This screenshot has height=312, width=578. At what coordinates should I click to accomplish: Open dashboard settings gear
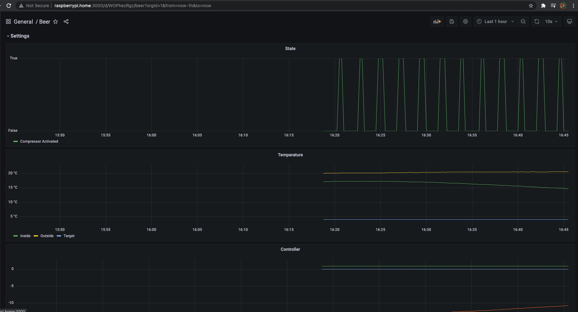[x=466, y=21]
